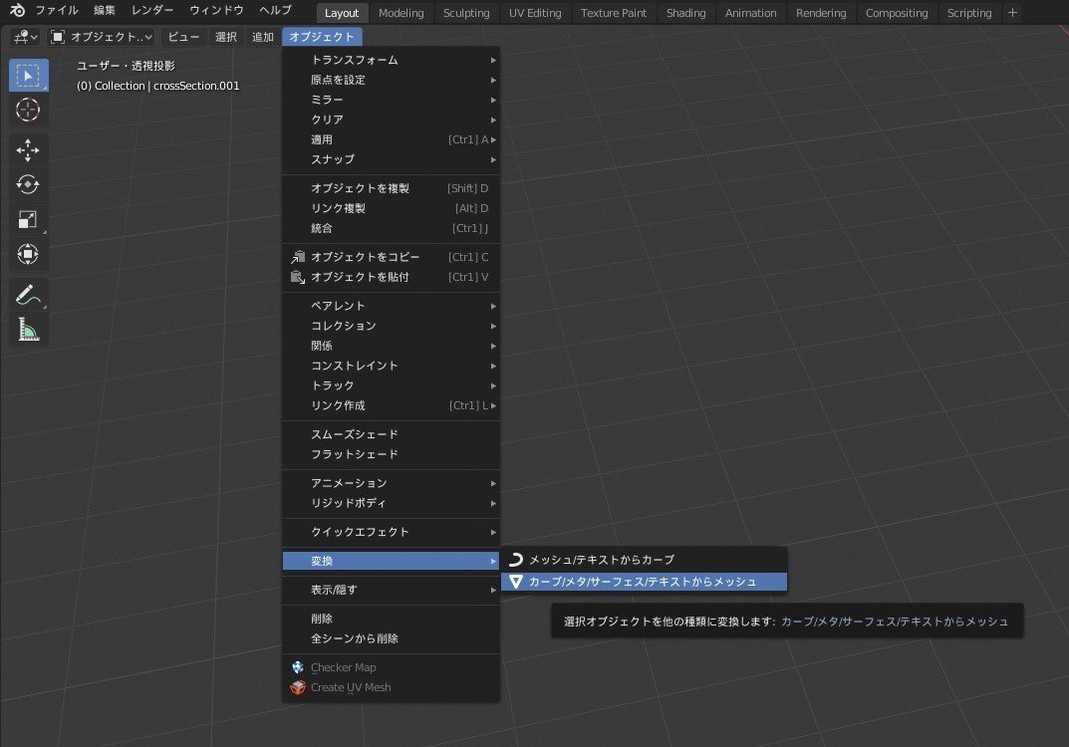Open the 編集 menu
Image resolution: width=1069 pixels, height=747 pixels.
105,10
